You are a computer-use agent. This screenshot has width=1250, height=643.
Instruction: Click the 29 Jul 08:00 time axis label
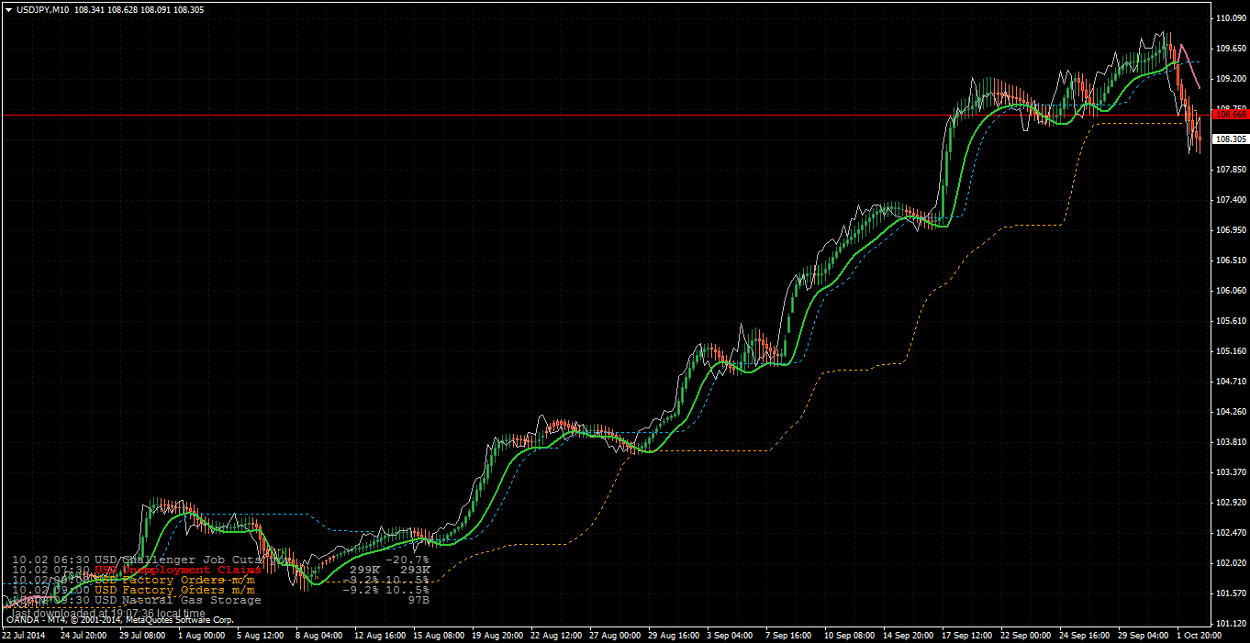pyautogui.click(x=142, y=635)
